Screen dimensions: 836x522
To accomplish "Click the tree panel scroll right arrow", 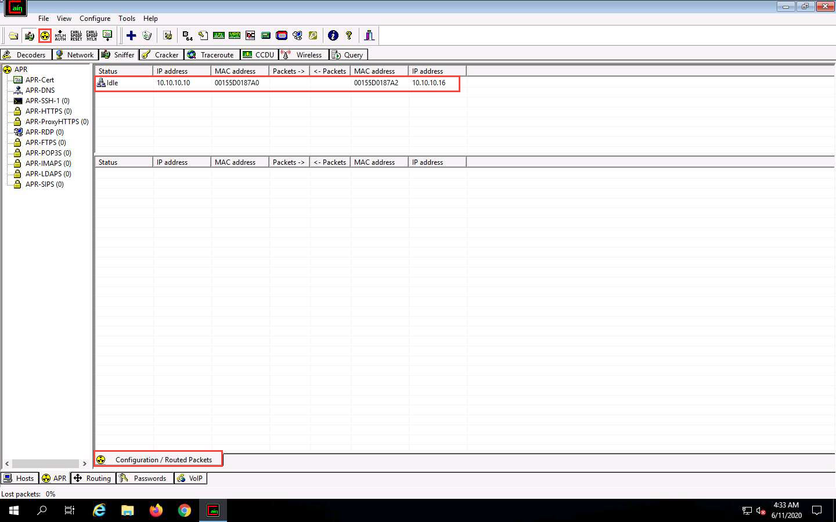I will pyautogui.click(x=85, y=463).
